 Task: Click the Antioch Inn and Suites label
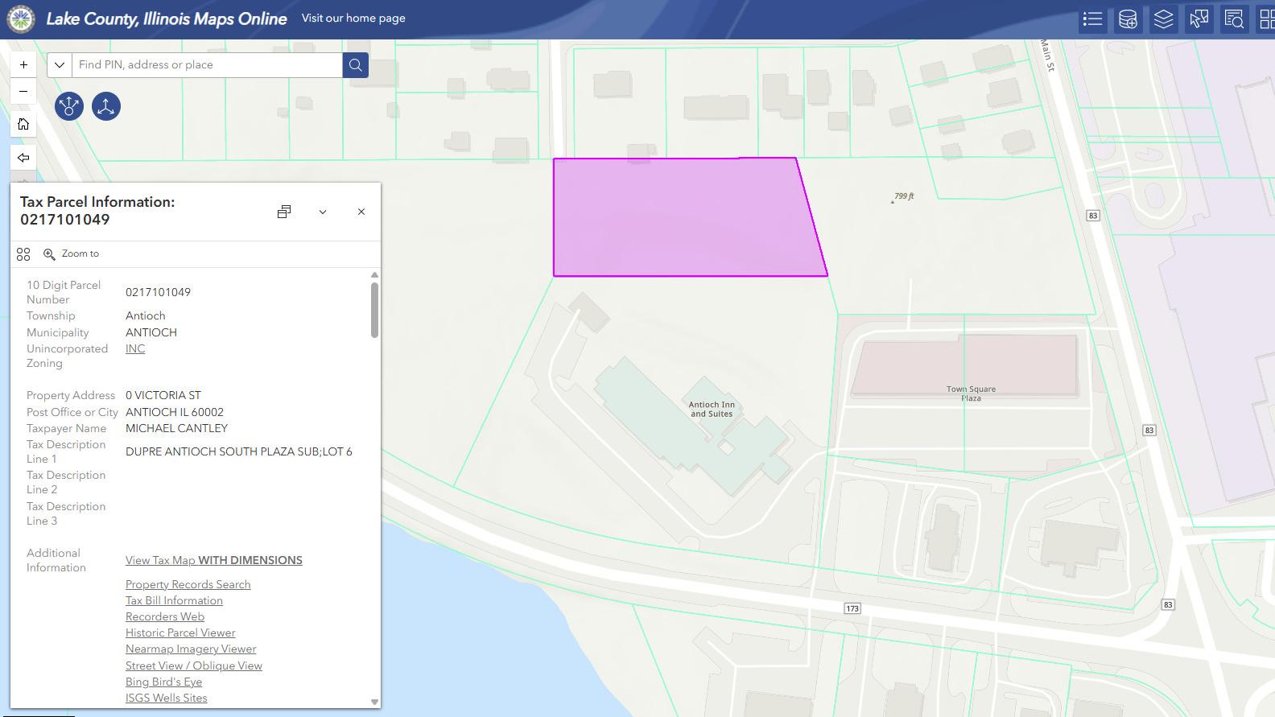712,410
